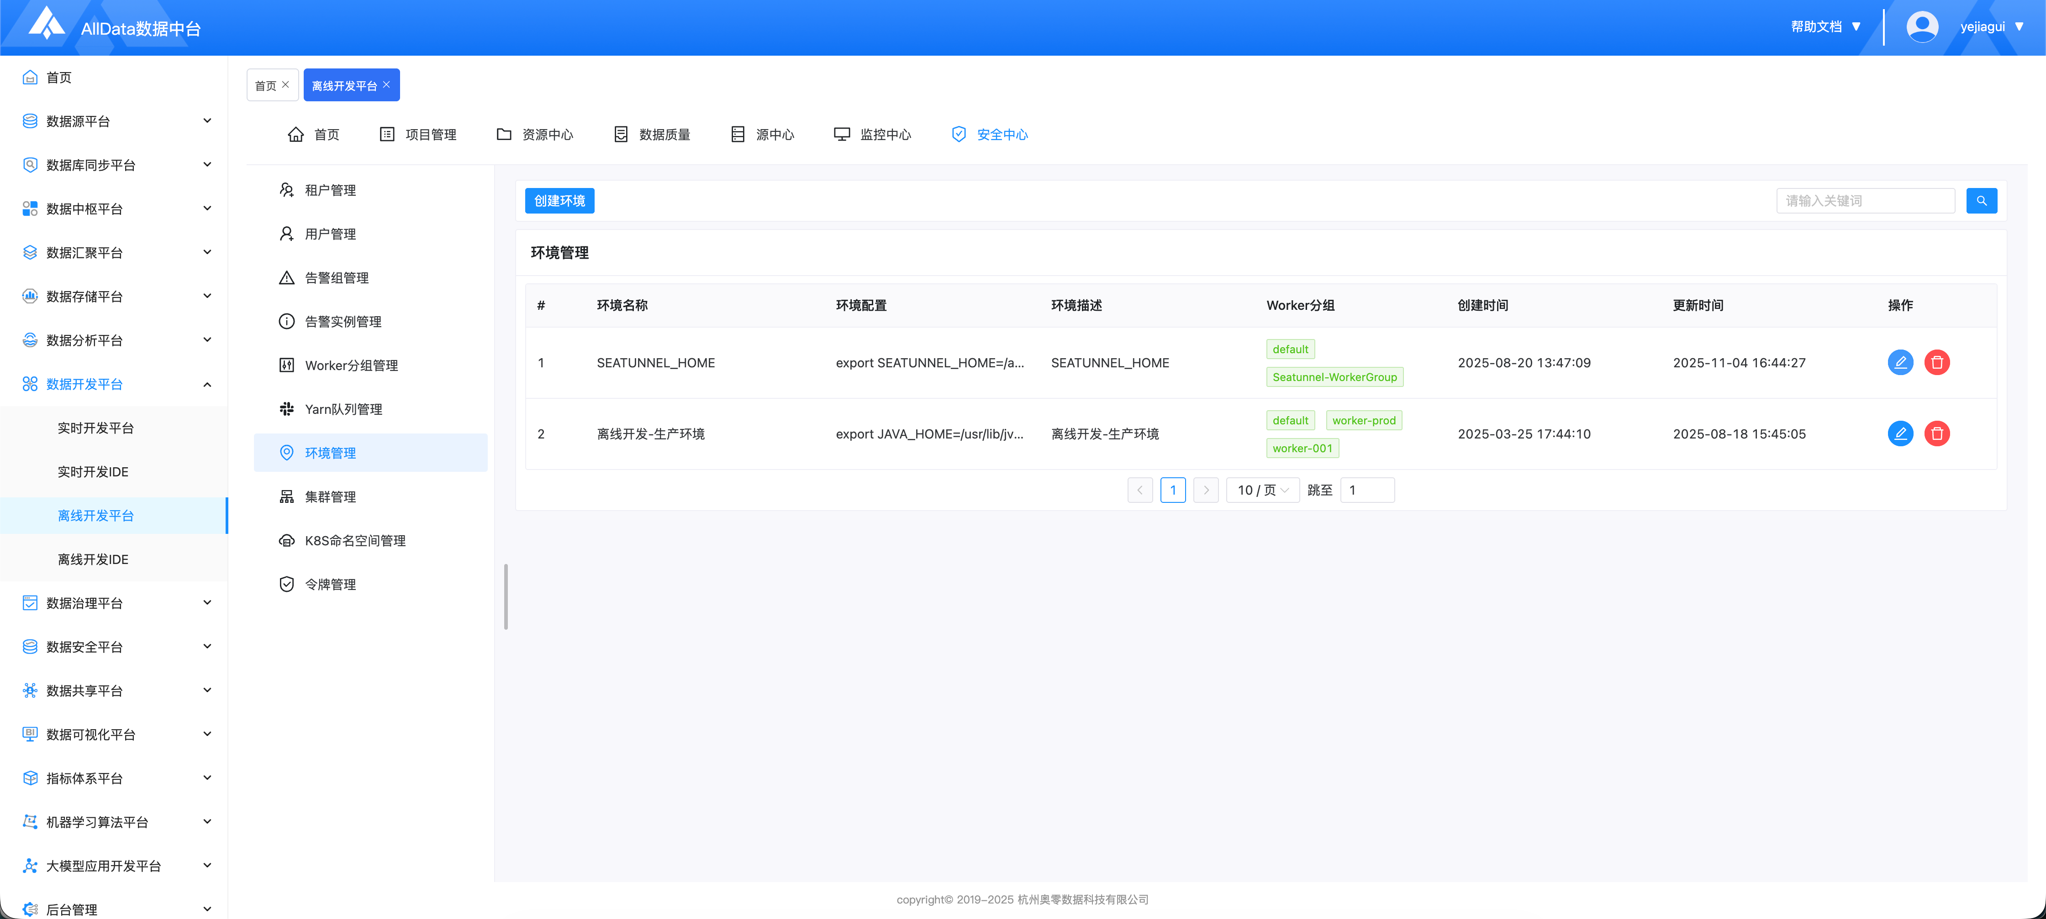Expand the 帮助文档 dropdown
Screen dimensions: 2046x919
tap(1825, 27)
